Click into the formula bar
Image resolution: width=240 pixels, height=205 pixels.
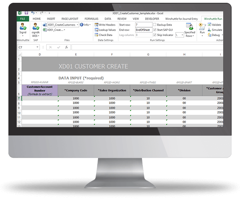point(147,47)
